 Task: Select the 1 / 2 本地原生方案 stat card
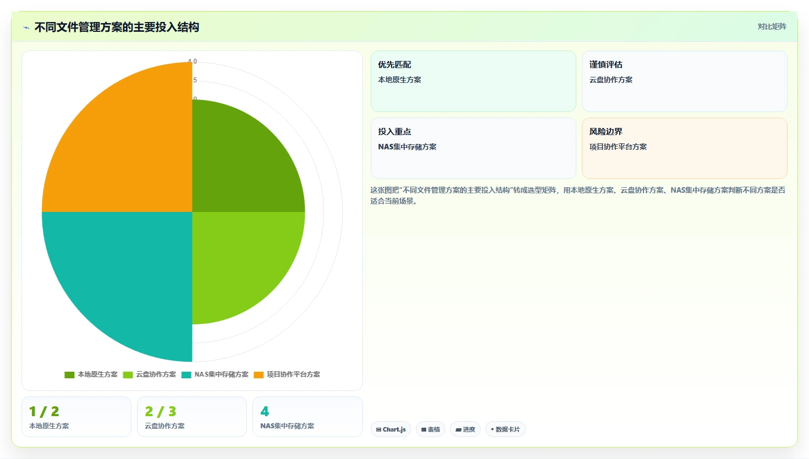[76, 417]
